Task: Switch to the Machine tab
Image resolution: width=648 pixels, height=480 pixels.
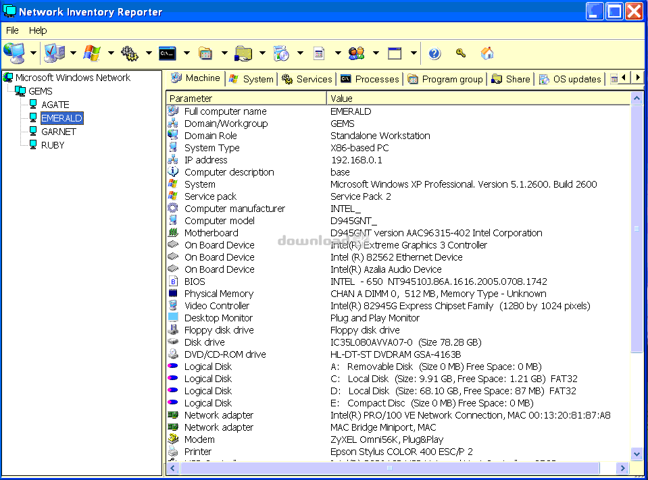Action: coord(195,78)
